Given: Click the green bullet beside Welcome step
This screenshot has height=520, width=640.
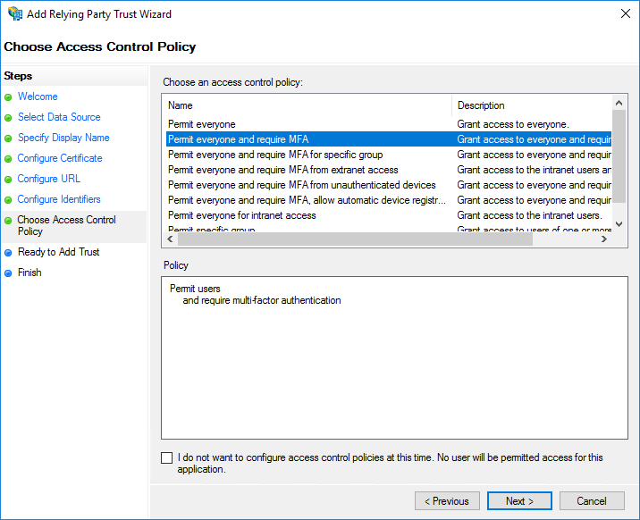Looking at the screenshot, I should coord(8,96).
